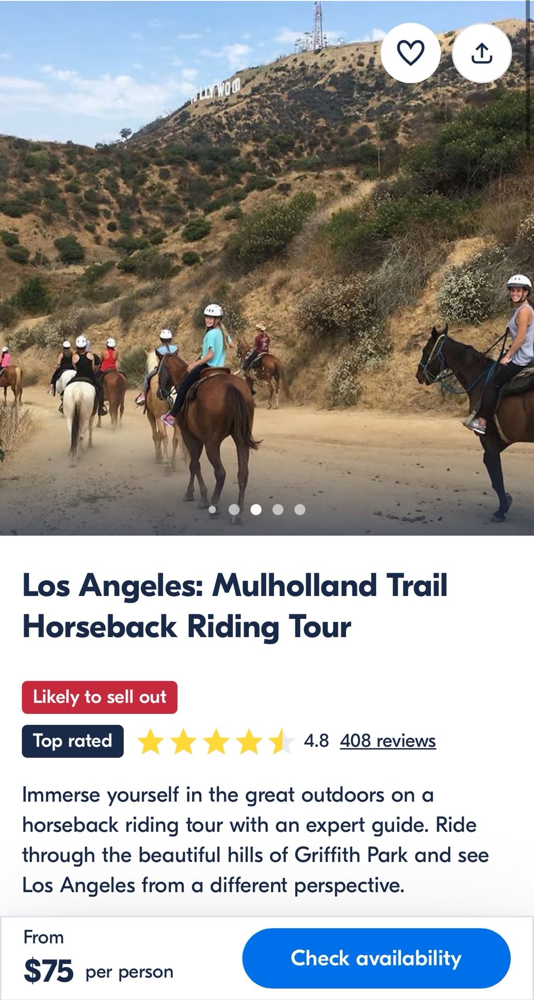Select the active third carousel dot
The image size is (534, 1000).
click(256, 509)
